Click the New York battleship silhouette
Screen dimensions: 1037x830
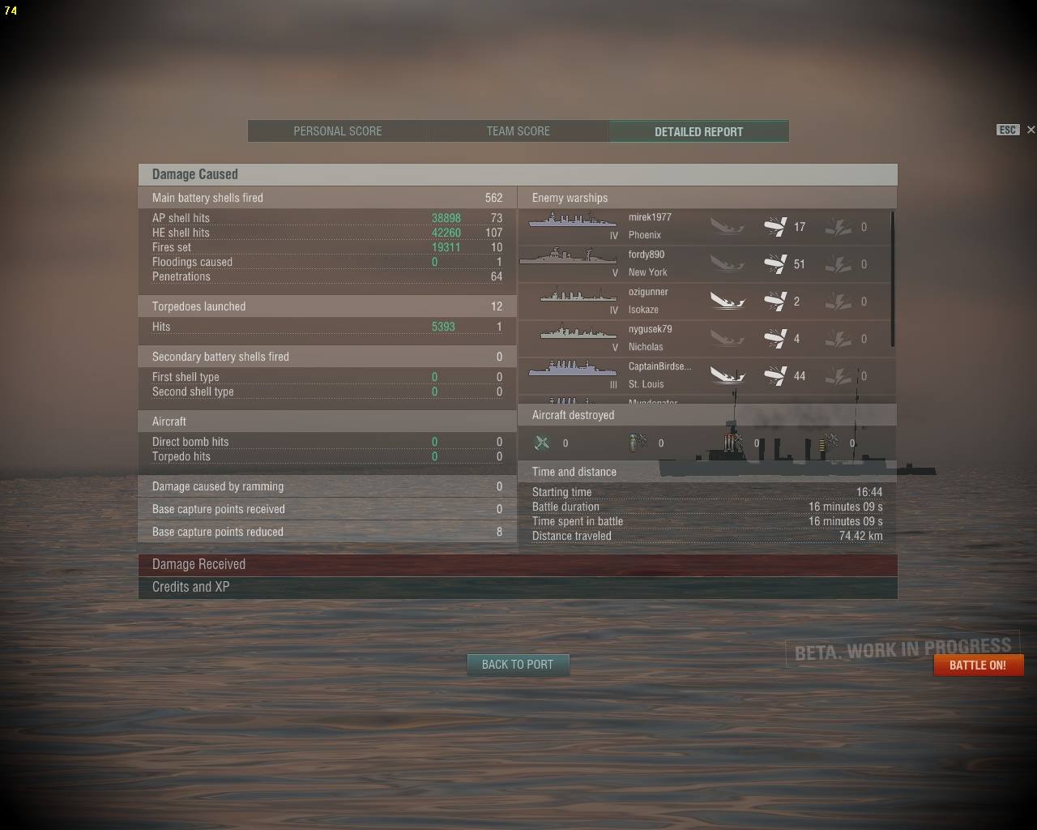click(568, 256)
